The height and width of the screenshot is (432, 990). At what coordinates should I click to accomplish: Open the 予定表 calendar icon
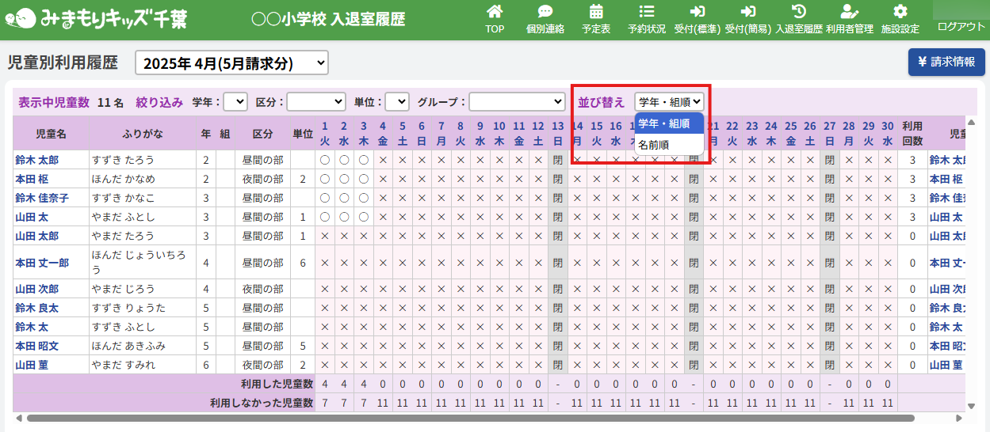coord(596,13)
